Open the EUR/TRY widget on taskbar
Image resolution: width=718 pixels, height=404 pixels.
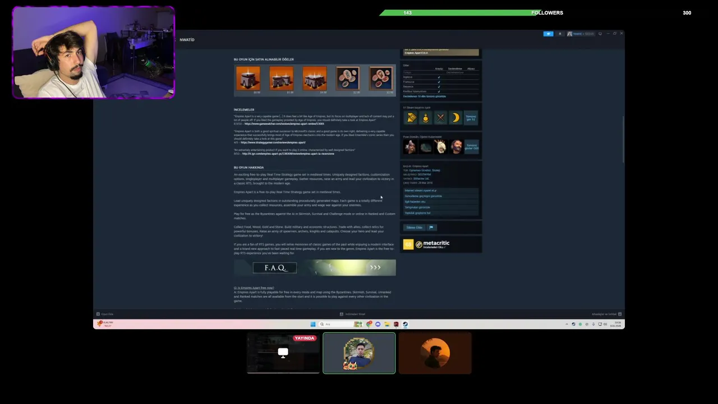pos(105,324)
